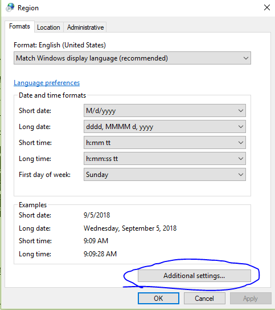Open the Language preferences link
Image resolution: width=275 pixels, height=310 pixels.
[47, 83]
